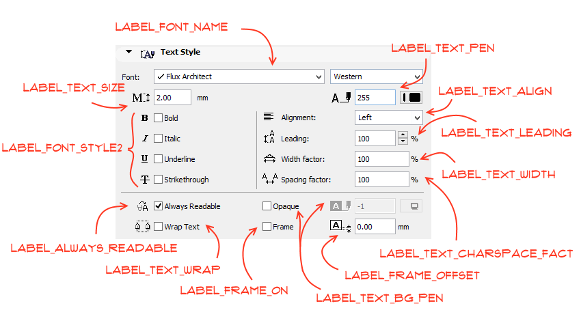The width and height of the screenshot is (581, 321).
Task: Increase leading with the up stepper arrow
Action: pyautogui.click(x=402, y=135)
